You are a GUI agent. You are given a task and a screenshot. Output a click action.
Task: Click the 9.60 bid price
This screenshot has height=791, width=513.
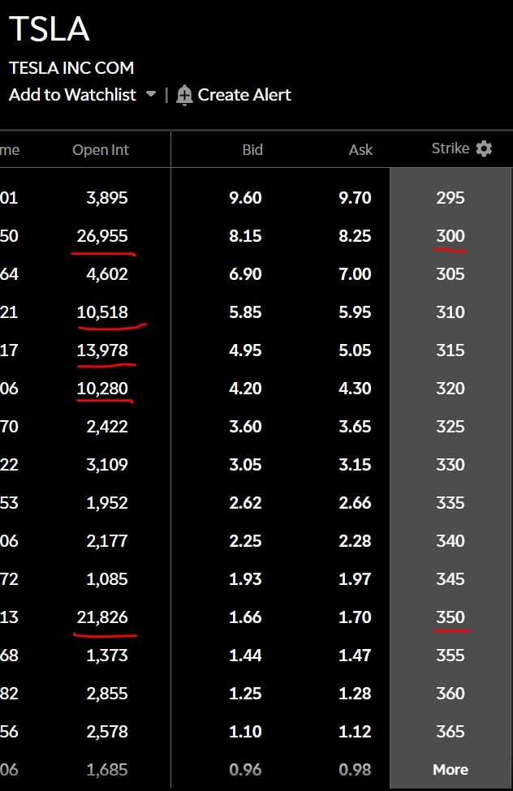[245, 198]
